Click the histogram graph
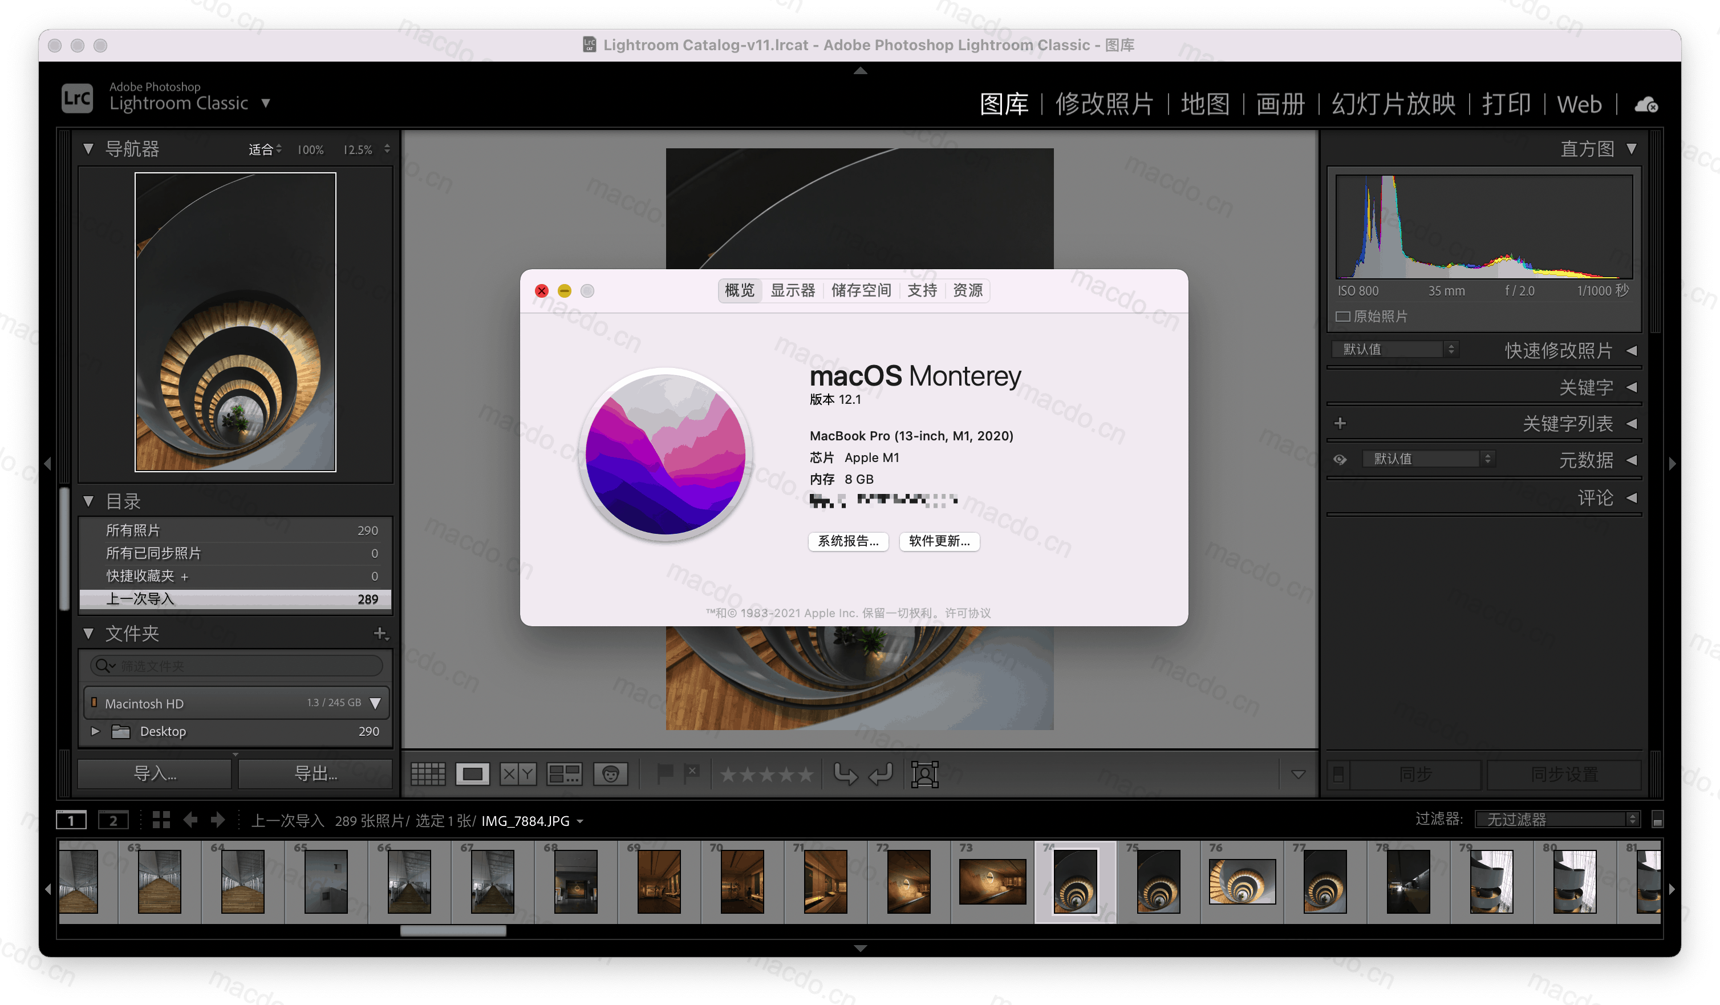The height and width of the screenshot is (1005, 1720). (x=1484, y=226)
